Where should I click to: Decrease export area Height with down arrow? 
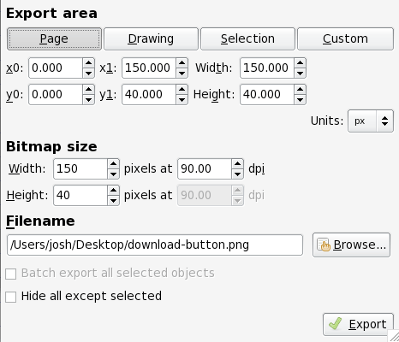(300, 99)
